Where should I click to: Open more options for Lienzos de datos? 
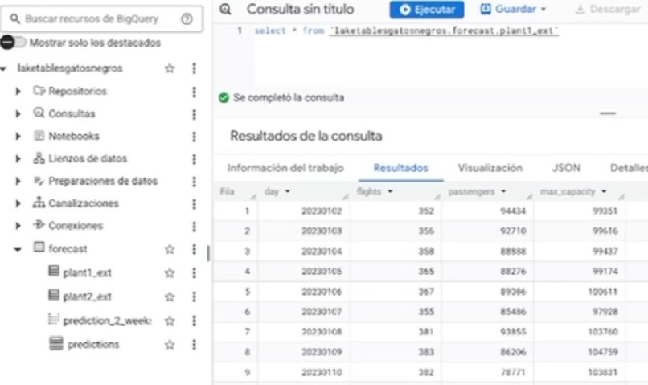pos(195,158)
